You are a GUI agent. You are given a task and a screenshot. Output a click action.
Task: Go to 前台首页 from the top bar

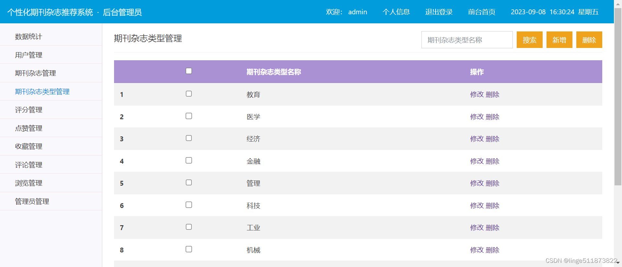tap(481, 12)
